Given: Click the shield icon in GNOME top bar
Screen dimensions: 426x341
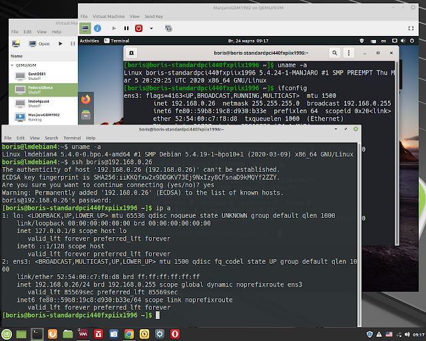Looking at the screenshot, I should (361, 41).
